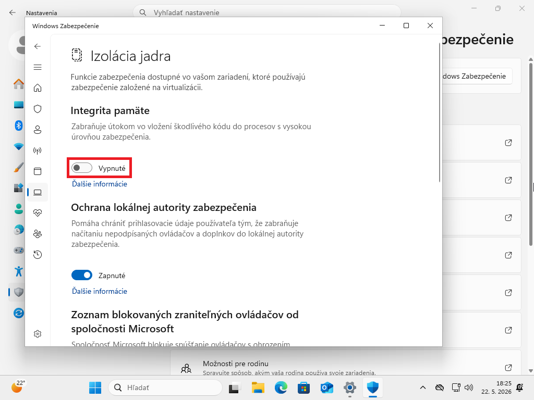Switch to Settings app on taskbar
534x400 pixels.
[350, 387]
